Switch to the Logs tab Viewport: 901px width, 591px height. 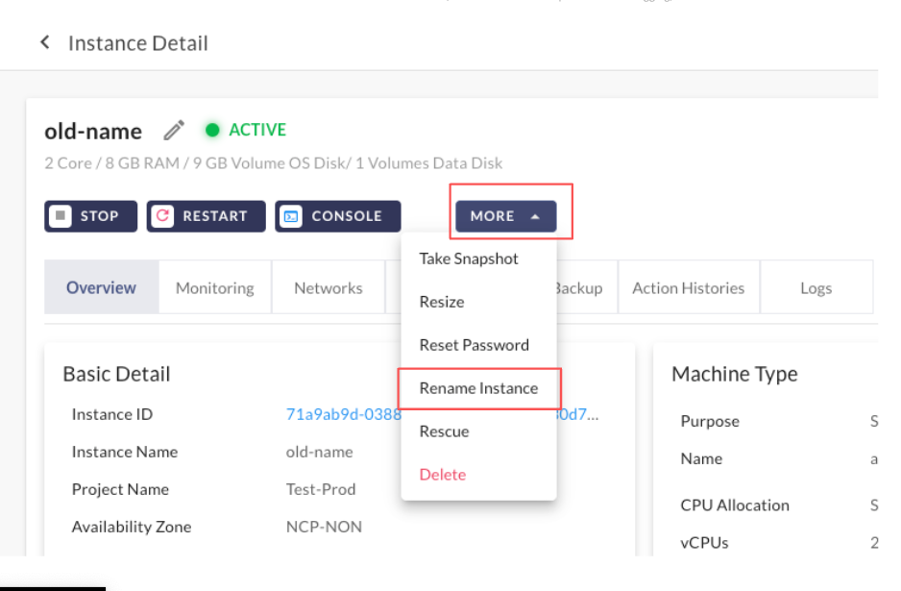pyautogui.click(x=816, y=287)
